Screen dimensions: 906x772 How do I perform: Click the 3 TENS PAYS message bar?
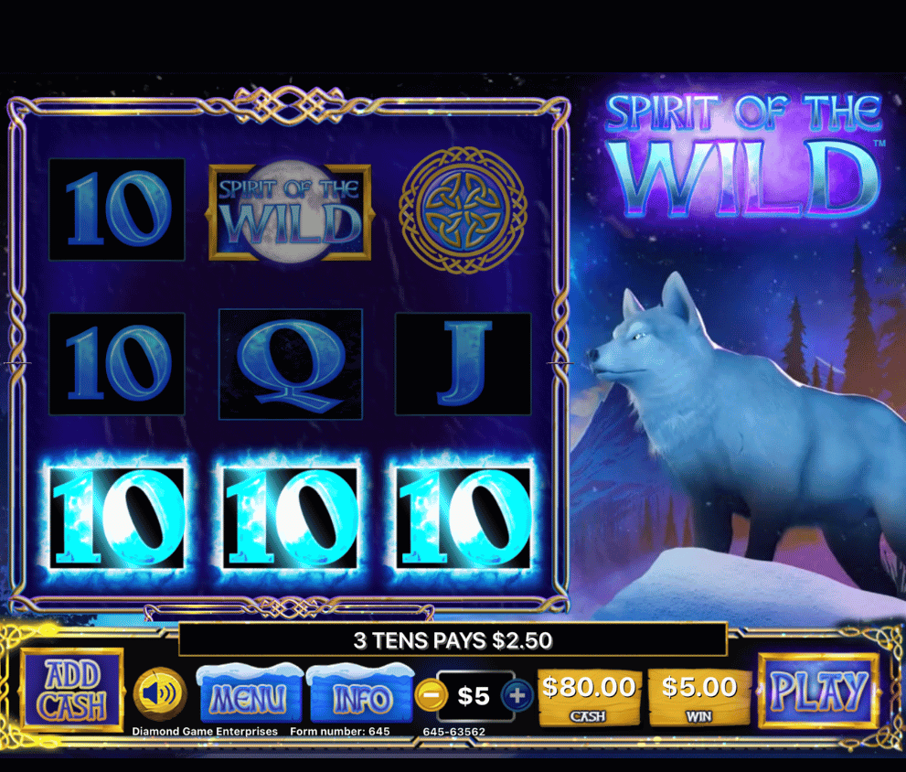tap(453, 639)
